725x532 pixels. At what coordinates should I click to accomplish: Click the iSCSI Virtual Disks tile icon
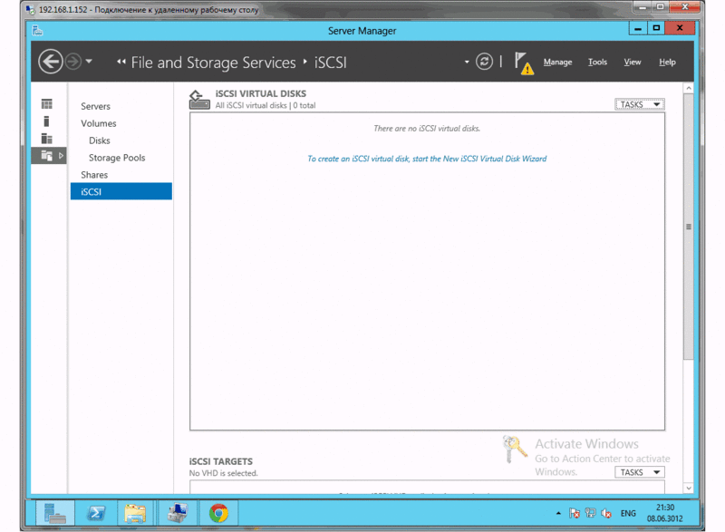point(199,100)
